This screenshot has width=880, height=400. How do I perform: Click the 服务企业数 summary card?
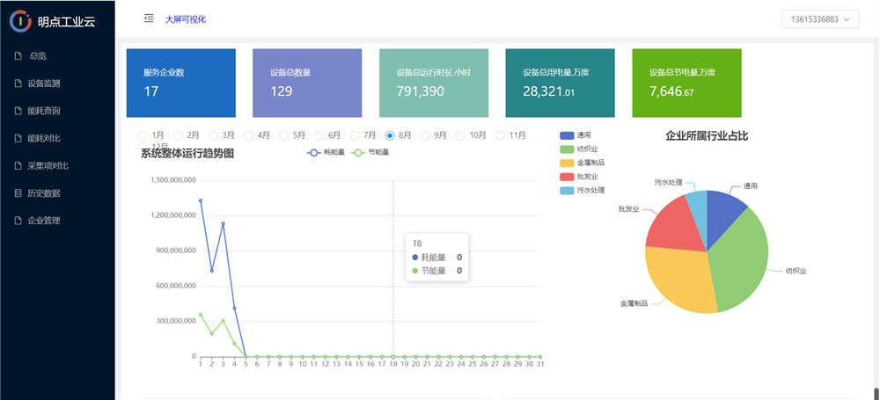click(x=180, y=83)
